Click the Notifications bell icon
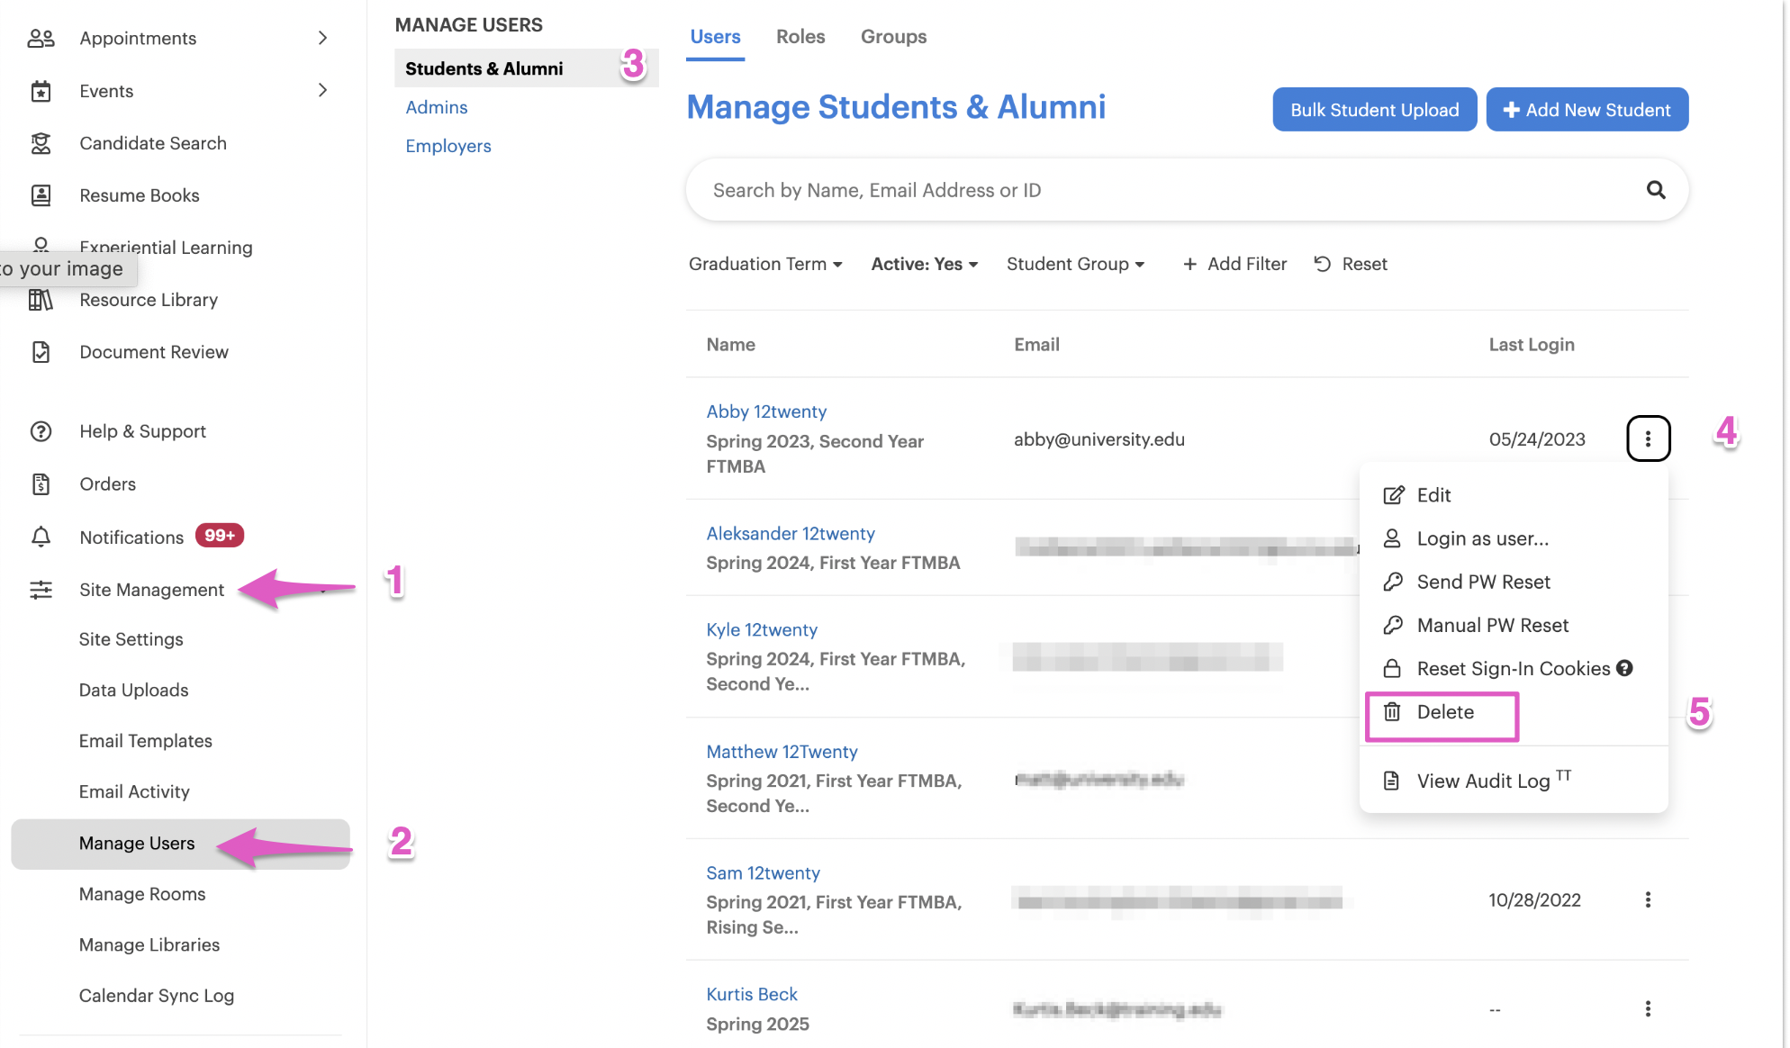Image resolution: width=1790 pixels, height=1048 pixels. click(x=41, y=537)
